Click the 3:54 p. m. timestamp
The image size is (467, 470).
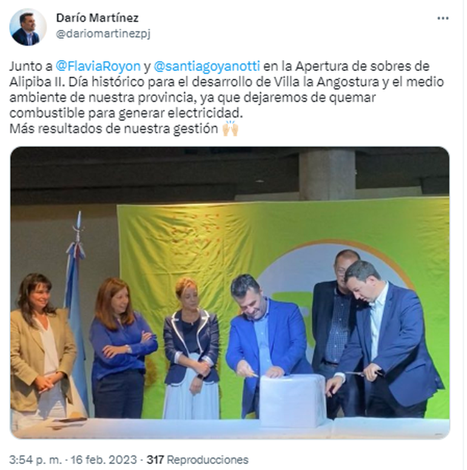tap(35, 460)
